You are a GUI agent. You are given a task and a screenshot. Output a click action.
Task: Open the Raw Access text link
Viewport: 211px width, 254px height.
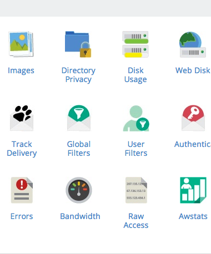tap(136, 221)
